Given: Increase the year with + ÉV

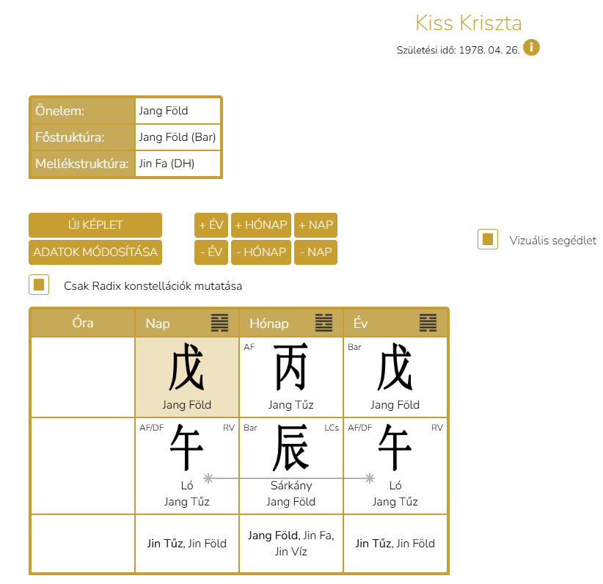Looking at the screenshot, I should click(x=211, y=225).
